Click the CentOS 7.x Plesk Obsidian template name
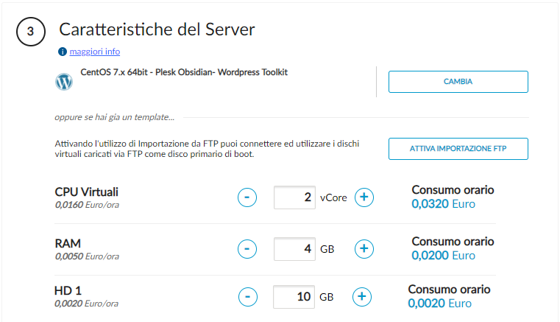This screenshot has width=560, height=322. [x=183, y=73]
